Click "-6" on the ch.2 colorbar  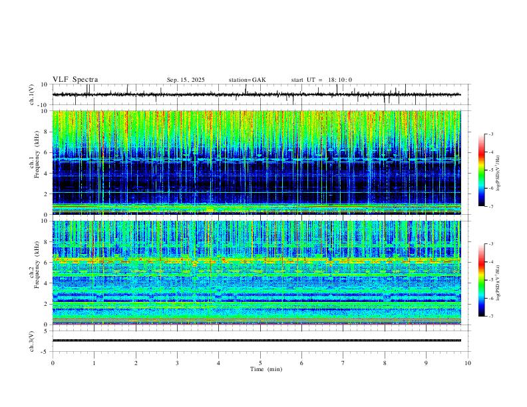click(x=490, y=298)
